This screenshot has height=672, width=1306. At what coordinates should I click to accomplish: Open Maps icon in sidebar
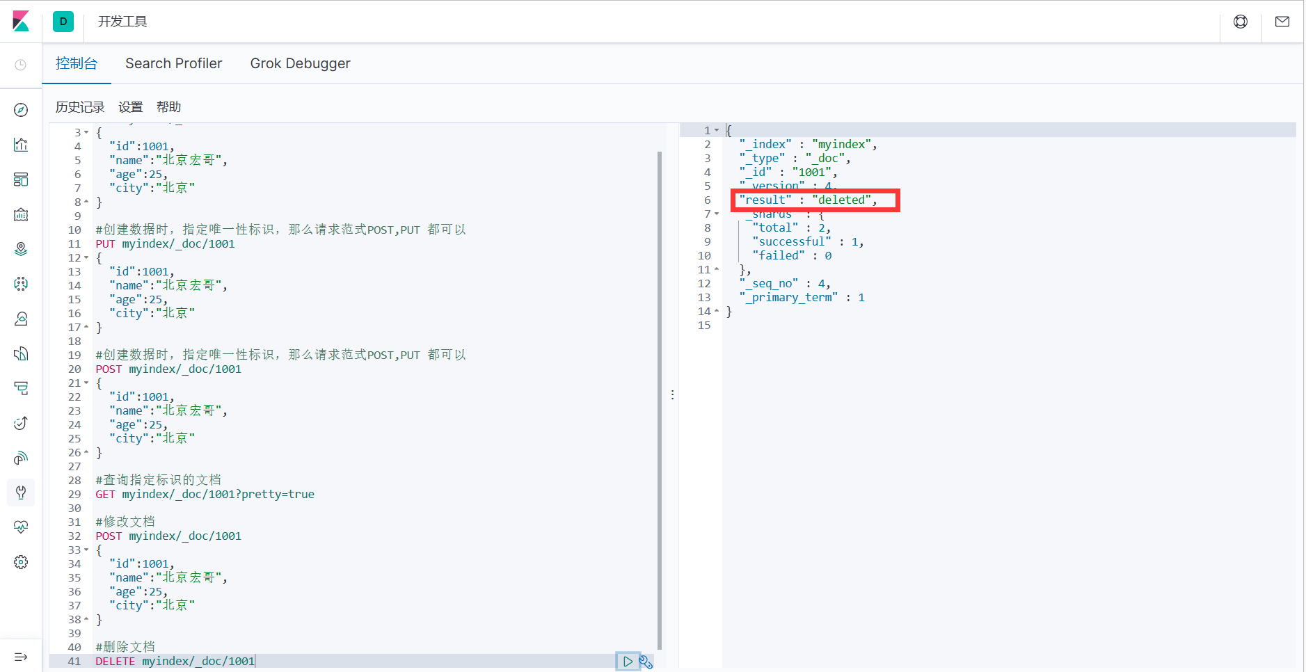(x=21, y=249)
